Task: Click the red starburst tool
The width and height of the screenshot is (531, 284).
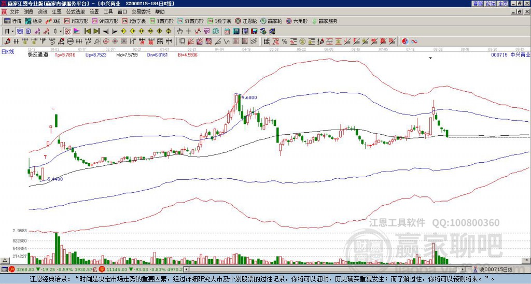Action: [115, 41]
